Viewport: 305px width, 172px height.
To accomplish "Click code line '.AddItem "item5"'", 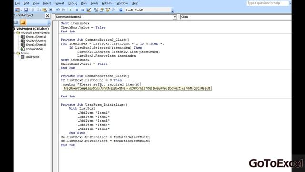I will [93, 129].
